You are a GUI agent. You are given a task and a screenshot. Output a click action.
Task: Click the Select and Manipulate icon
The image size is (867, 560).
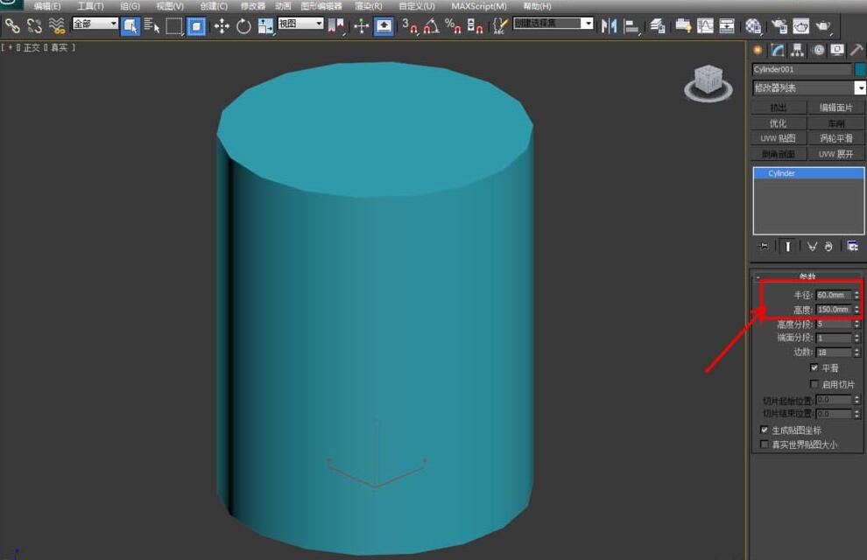click(x=361, y=26)
